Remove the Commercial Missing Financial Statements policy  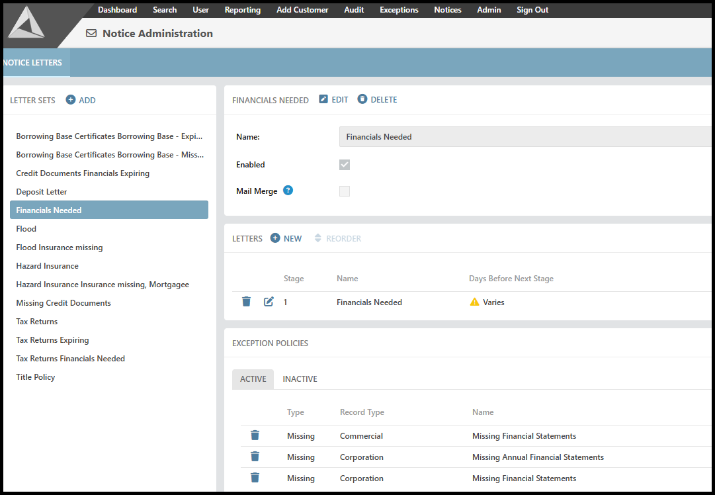[255, 435]
